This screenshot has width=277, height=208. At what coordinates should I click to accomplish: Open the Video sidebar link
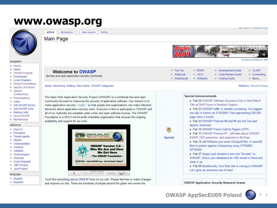coord(17,102)
